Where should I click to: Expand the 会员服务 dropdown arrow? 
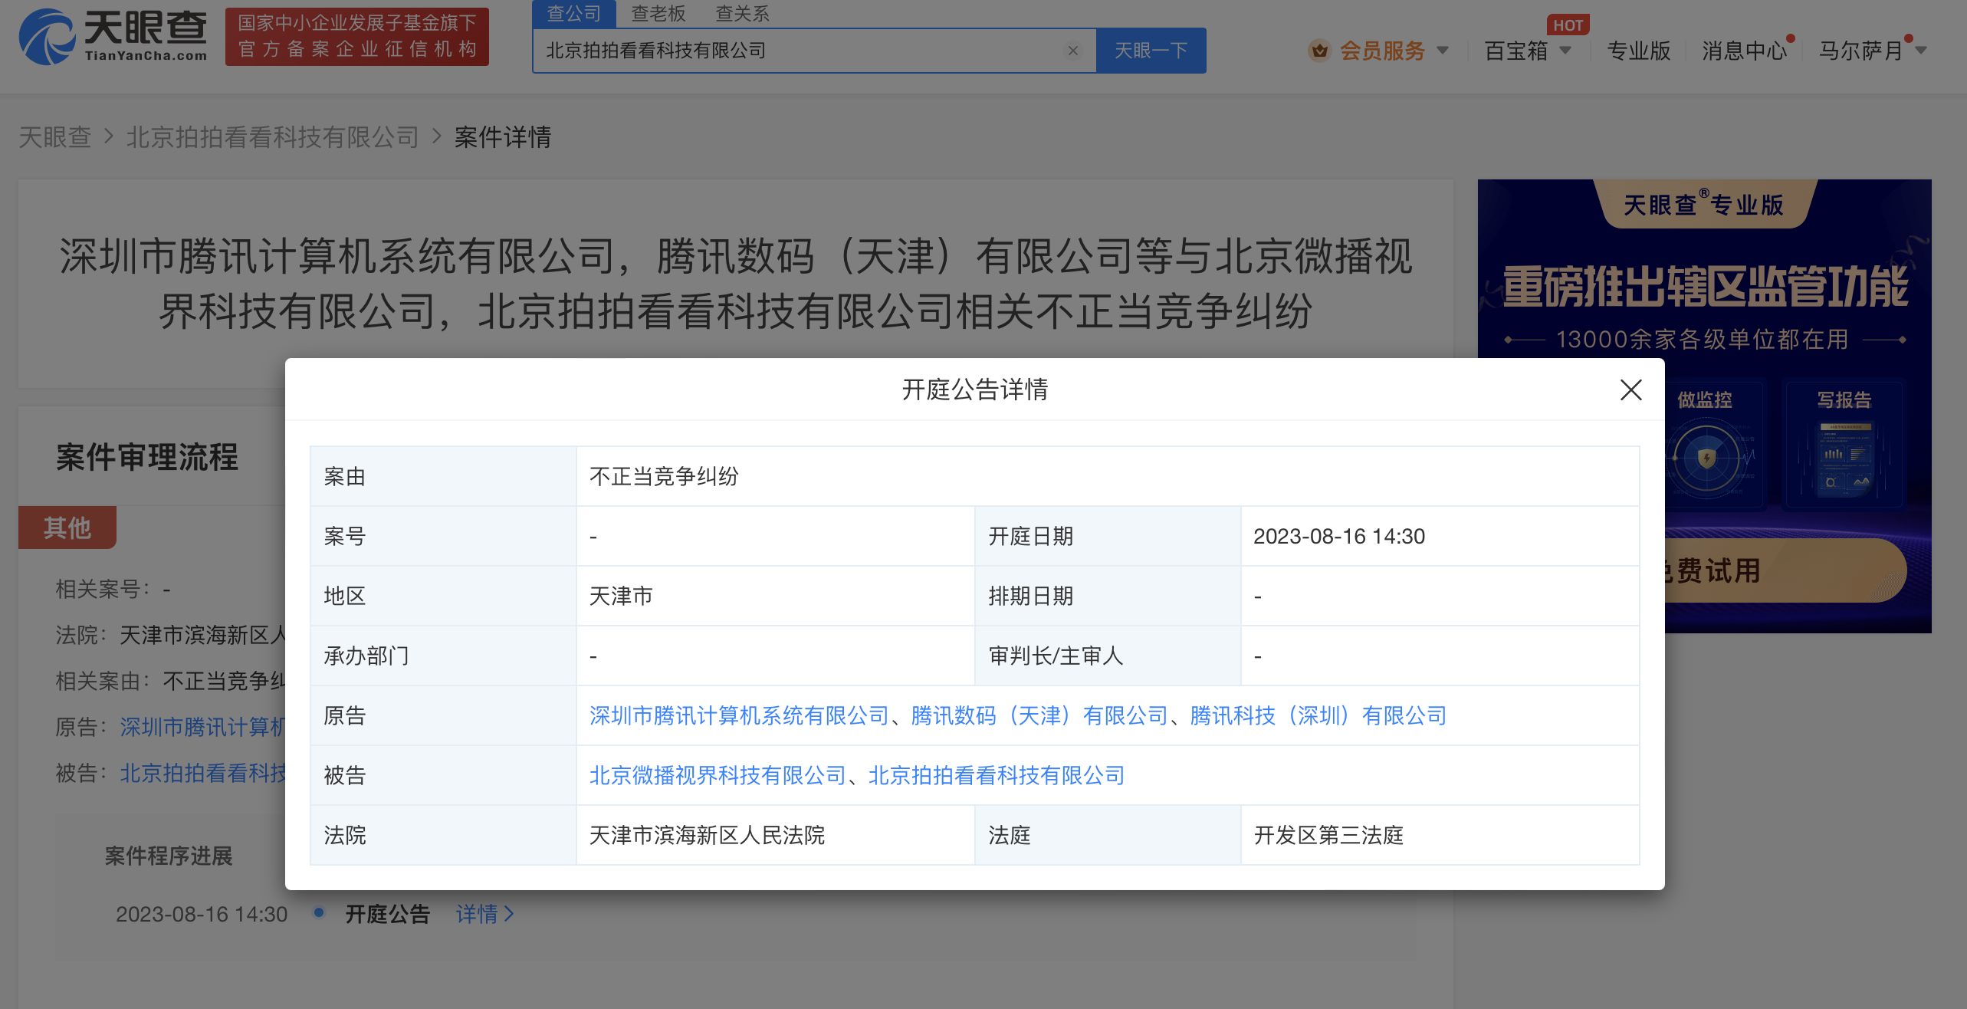[x=1443, y=51]
